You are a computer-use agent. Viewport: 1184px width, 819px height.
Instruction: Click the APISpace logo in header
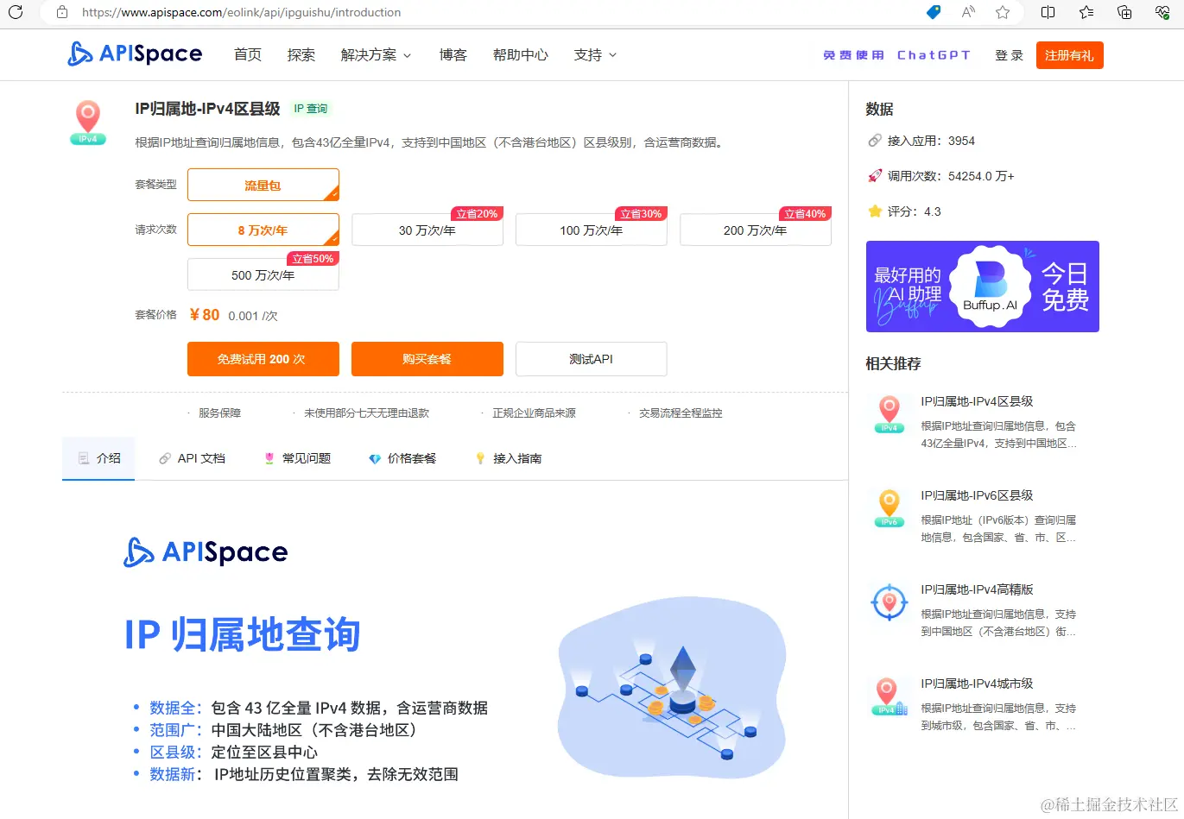tap(135, 54)
